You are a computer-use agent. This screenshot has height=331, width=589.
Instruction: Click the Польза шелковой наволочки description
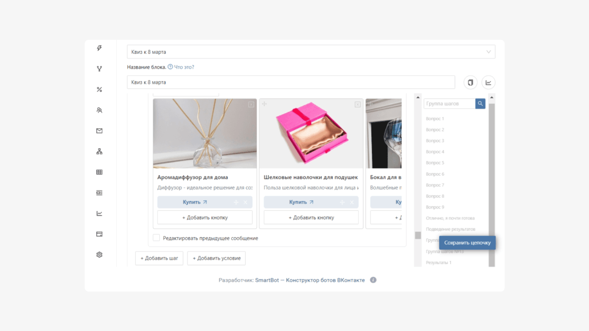[x=311, y=188]
